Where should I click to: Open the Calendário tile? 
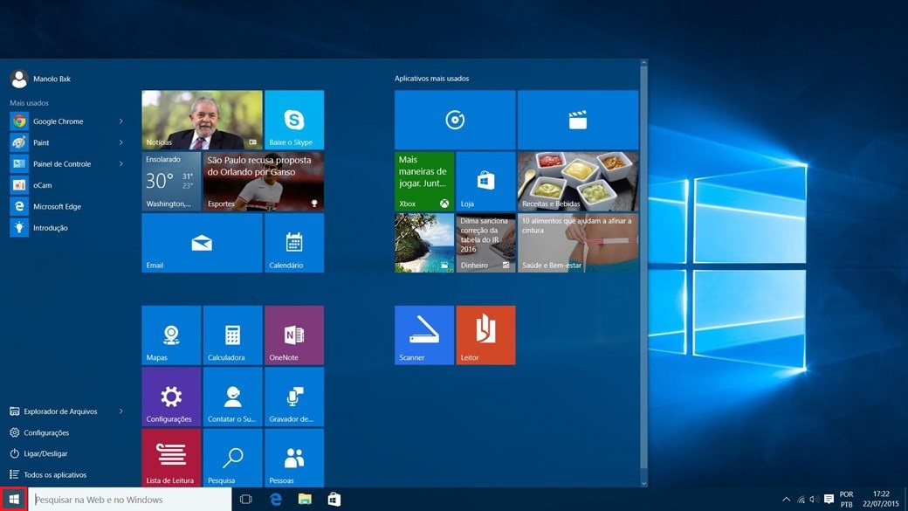294,243
